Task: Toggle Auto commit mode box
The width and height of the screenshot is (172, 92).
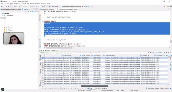Action: point(43,6)
